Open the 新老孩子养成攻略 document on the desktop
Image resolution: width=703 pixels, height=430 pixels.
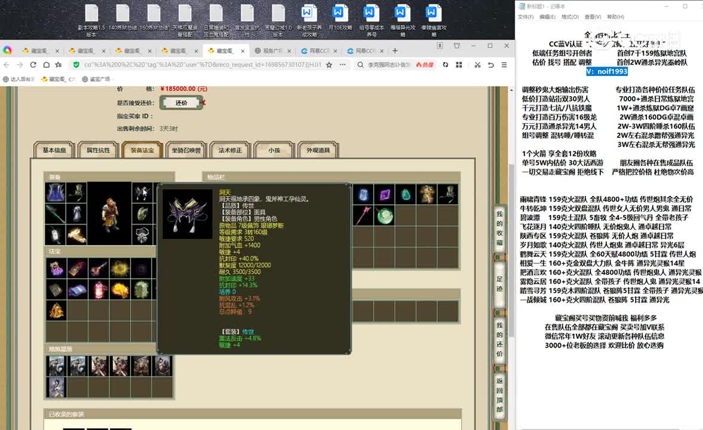[309, 20]
